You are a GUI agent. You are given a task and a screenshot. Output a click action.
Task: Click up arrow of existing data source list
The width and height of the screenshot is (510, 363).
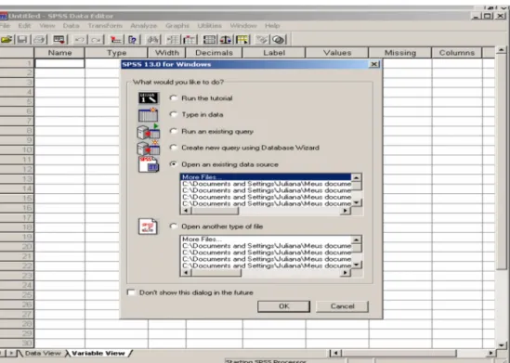click(357, 177)
